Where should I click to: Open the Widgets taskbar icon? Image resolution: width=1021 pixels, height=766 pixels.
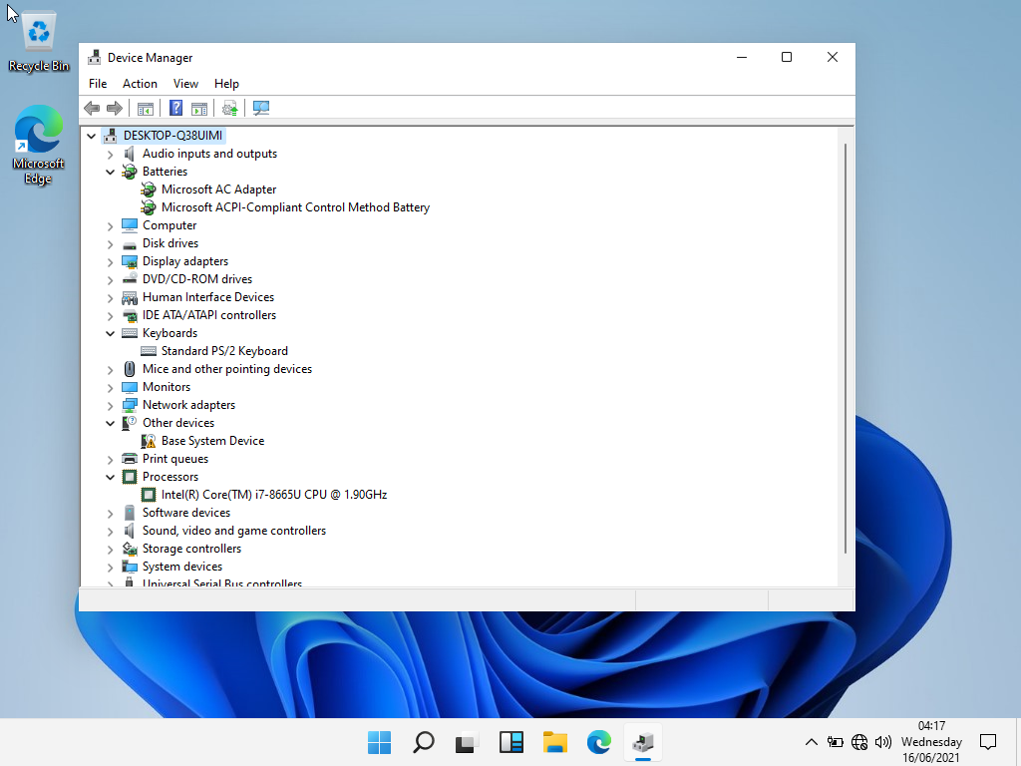click(511, 742)
